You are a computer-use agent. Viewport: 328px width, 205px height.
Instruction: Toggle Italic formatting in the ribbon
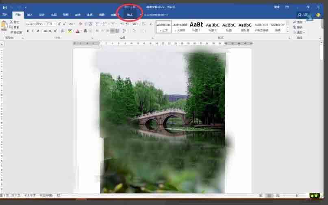[33, 31]
